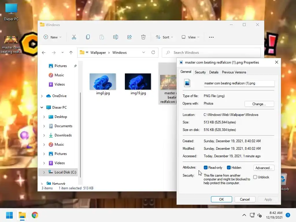Screen dimensions: 296x222
Task: Select Music under Dieser PC
Action: (x=59, y=145)
